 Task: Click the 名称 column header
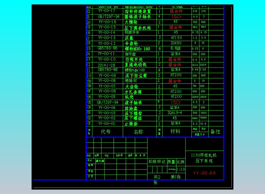(x=138, y=132)
